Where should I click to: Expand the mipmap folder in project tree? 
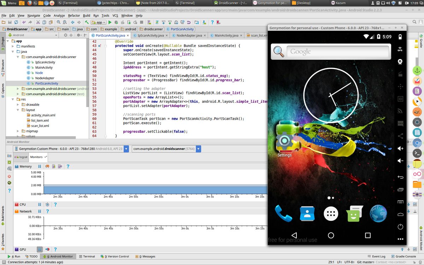click(18, 131)
